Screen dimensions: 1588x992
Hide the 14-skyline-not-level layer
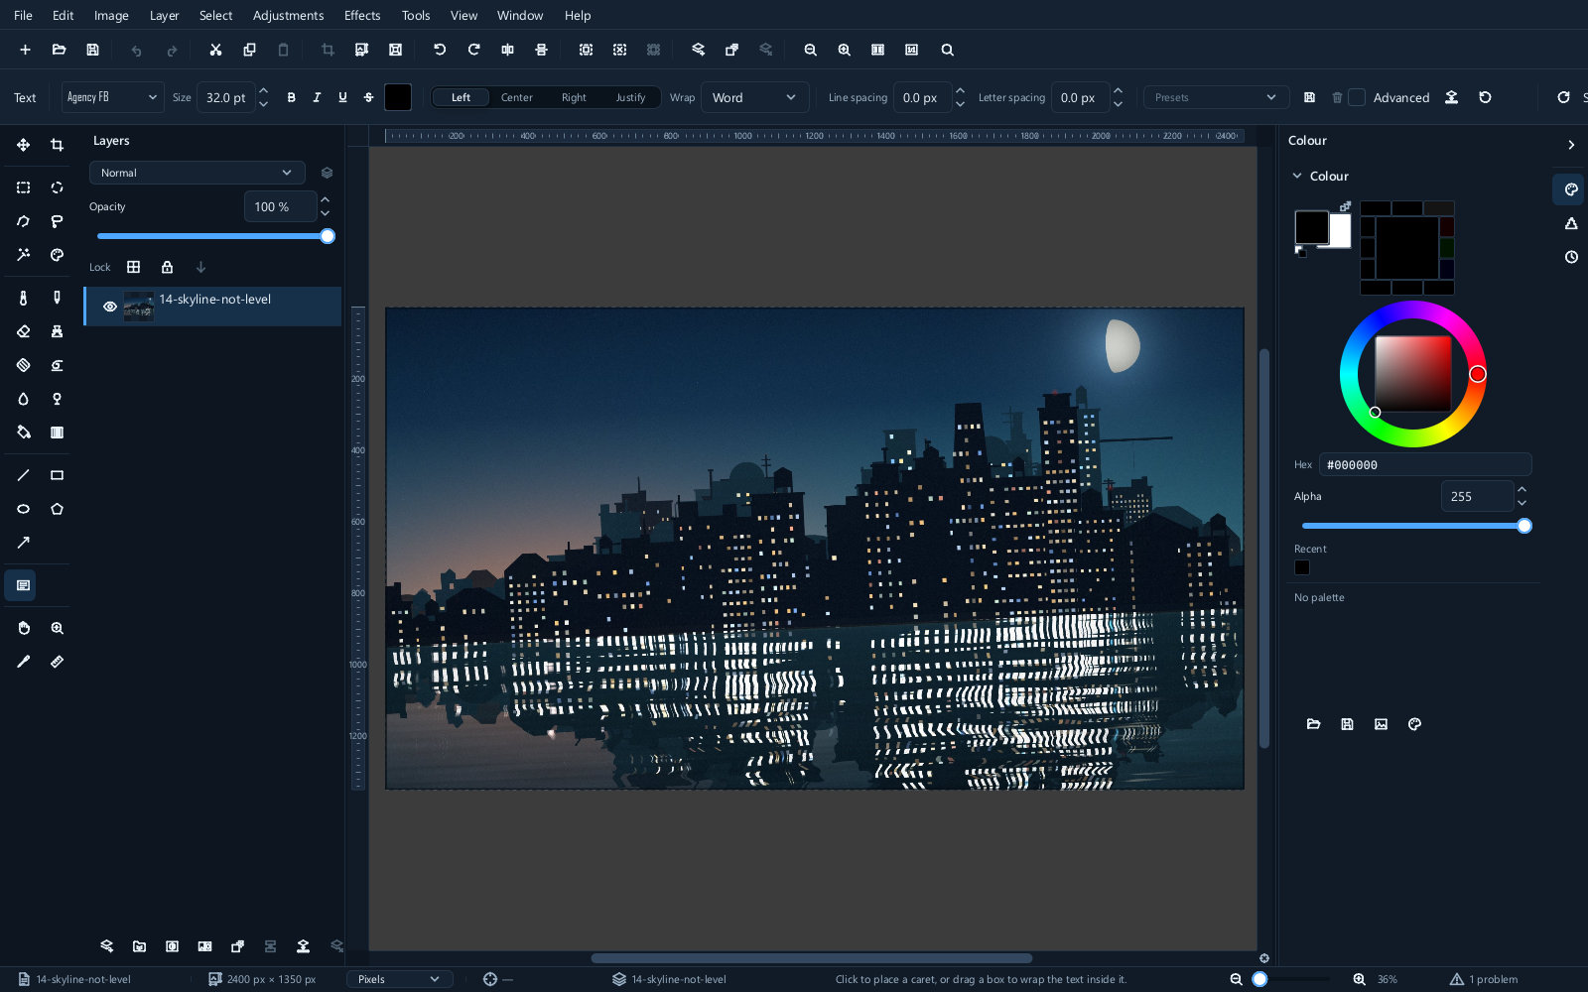[110, 307]
